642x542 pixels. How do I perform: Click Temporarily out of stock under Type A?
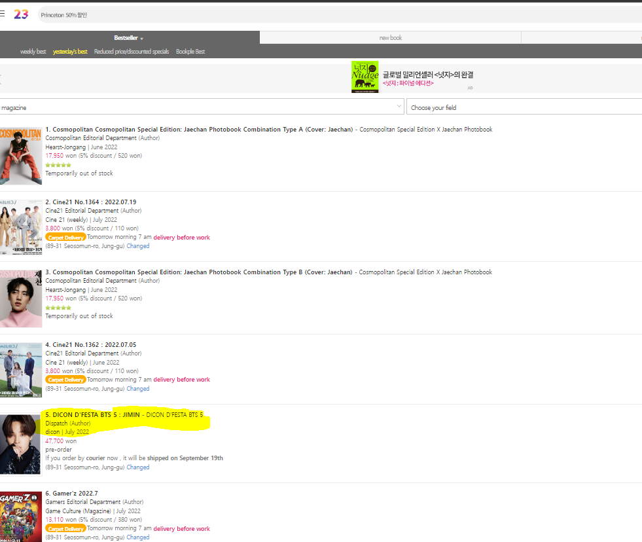(79, 173)
